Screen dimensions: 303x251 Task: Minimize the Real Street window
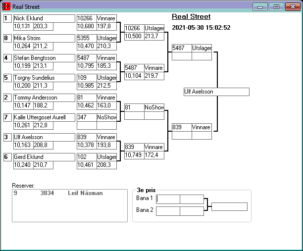point(260,7)
